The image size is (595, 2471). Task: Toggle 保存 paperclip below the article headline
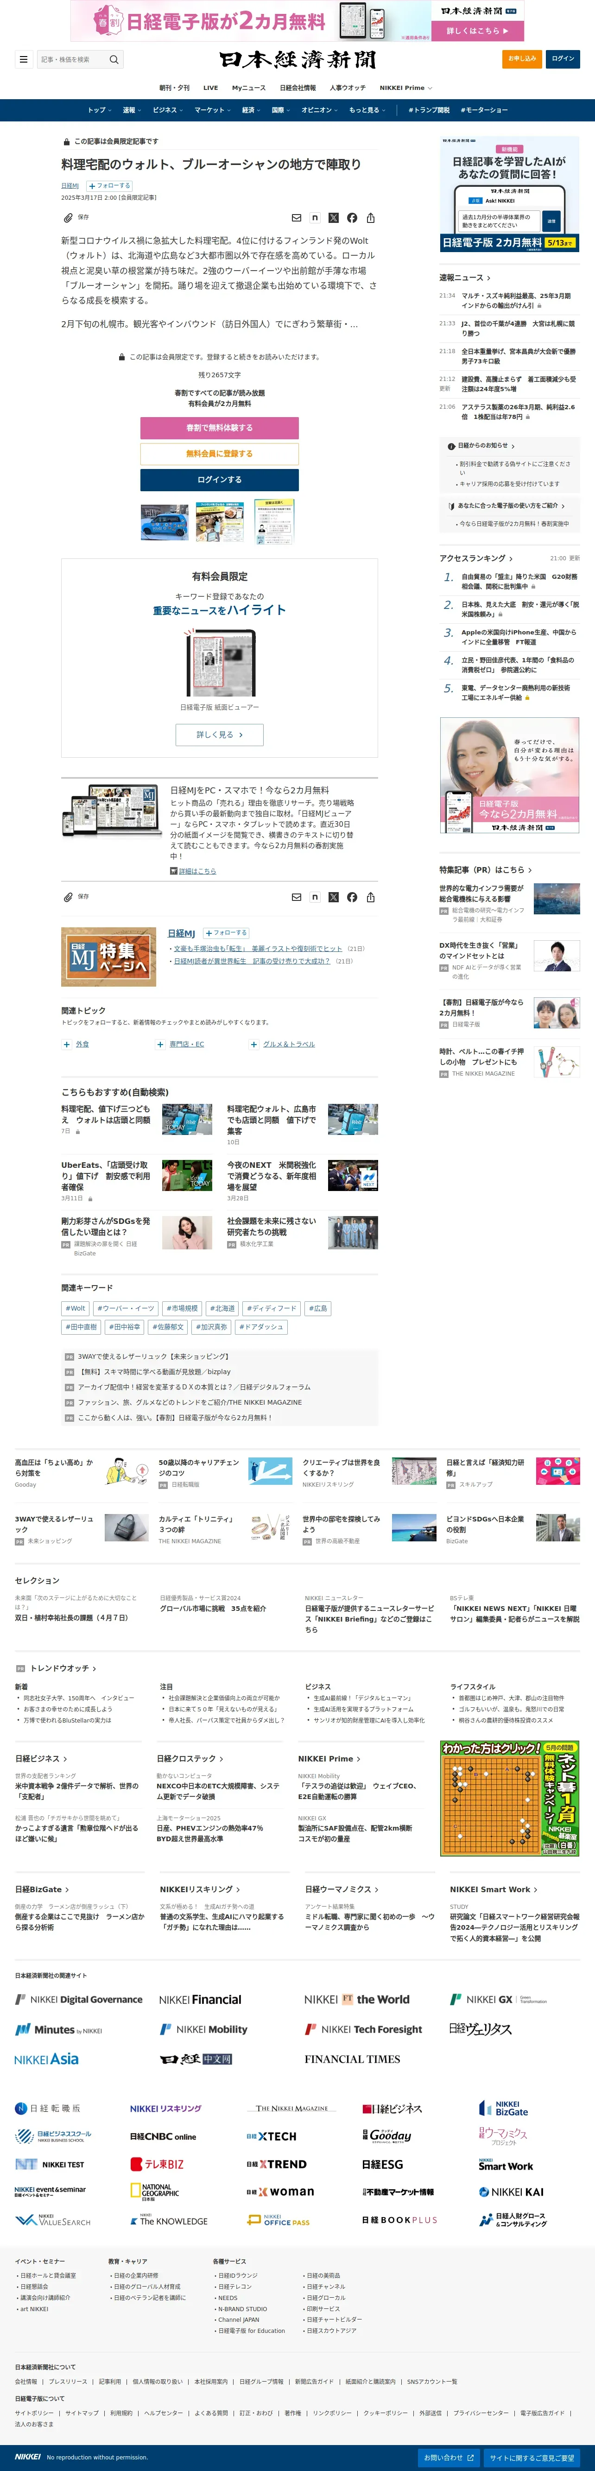pos(76,218)
